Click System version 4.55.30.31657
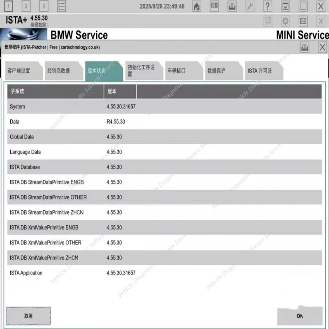Screen dimensions: 329x329 [x=121, y=107]
